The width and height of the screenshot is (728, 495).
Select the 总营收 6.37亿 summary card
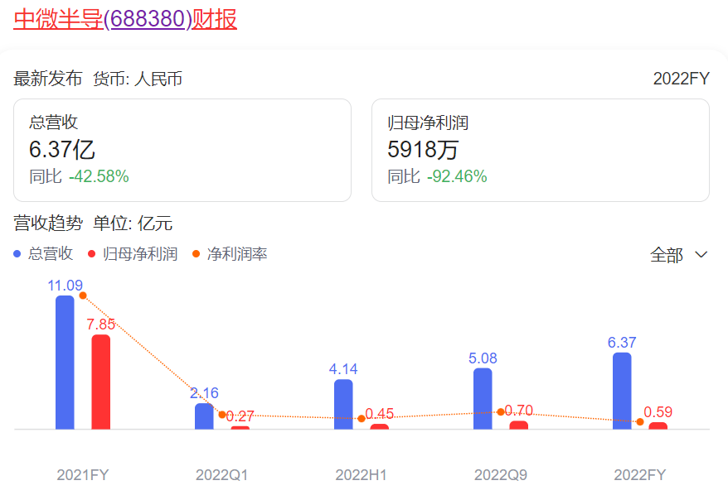pos(182,150)
